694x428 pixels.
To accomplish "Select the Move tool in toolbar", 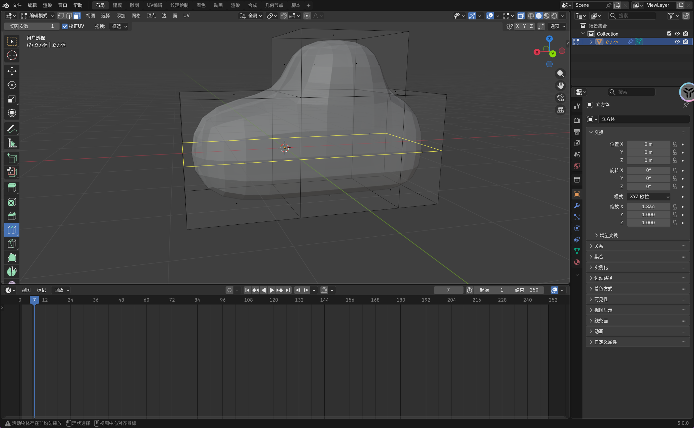I will tap(12, 71).
